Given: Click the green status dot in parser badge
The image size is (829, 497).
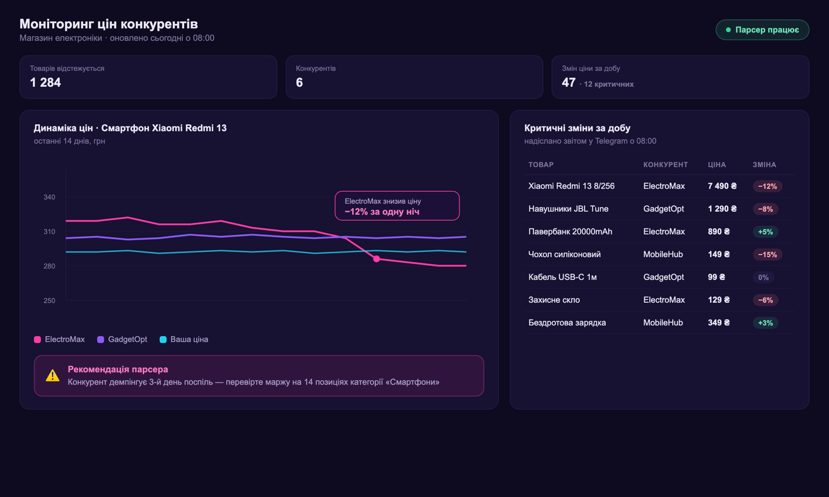Looking at the screenshot, I should (x=728, y=30).
